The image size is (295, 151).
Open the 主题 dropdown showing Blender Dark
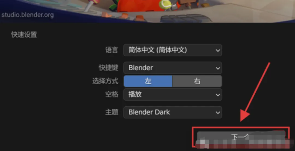pos(173,112)
